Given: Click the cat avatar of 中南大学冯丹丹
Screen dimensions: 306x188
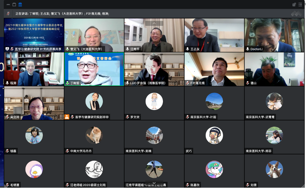Looking at the screenshot, I should coord(94,135).
